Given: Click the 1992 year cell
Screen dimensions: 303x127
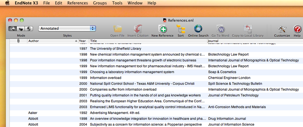Looking at the screenshot, I should pyautogui.click(x=83, y=113).
